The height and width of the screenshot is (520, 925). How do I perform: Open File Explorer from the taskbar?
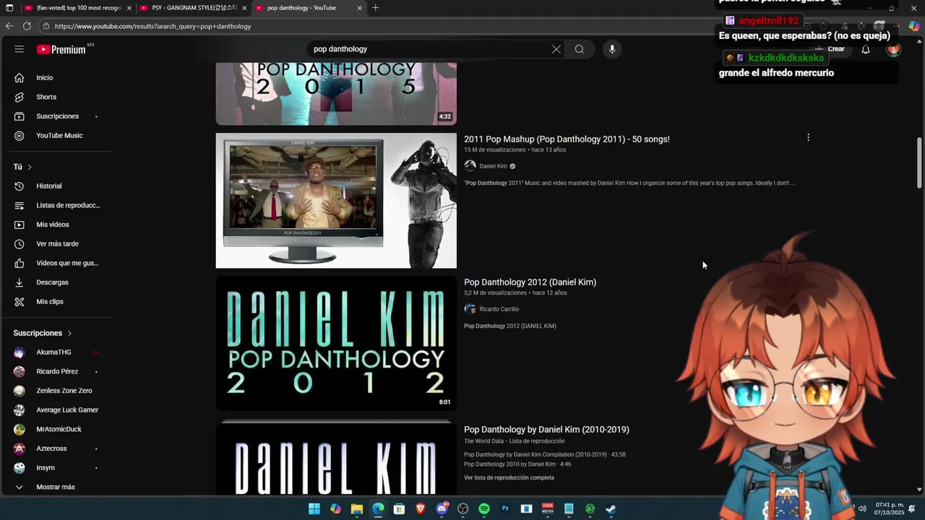point(357,508)
